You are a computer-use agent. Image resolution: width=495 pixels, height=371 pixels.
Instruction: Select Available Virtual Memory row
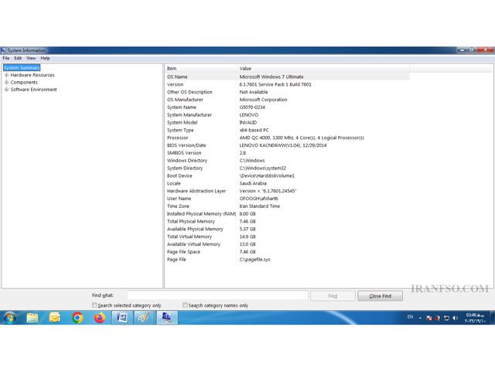[x=287, y=244]
